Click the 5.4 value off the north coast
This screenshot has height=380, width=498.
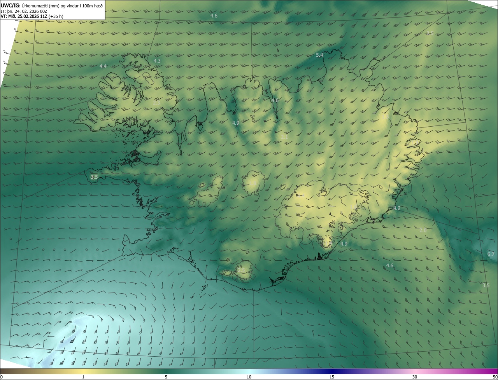click(x=319, y=55)
